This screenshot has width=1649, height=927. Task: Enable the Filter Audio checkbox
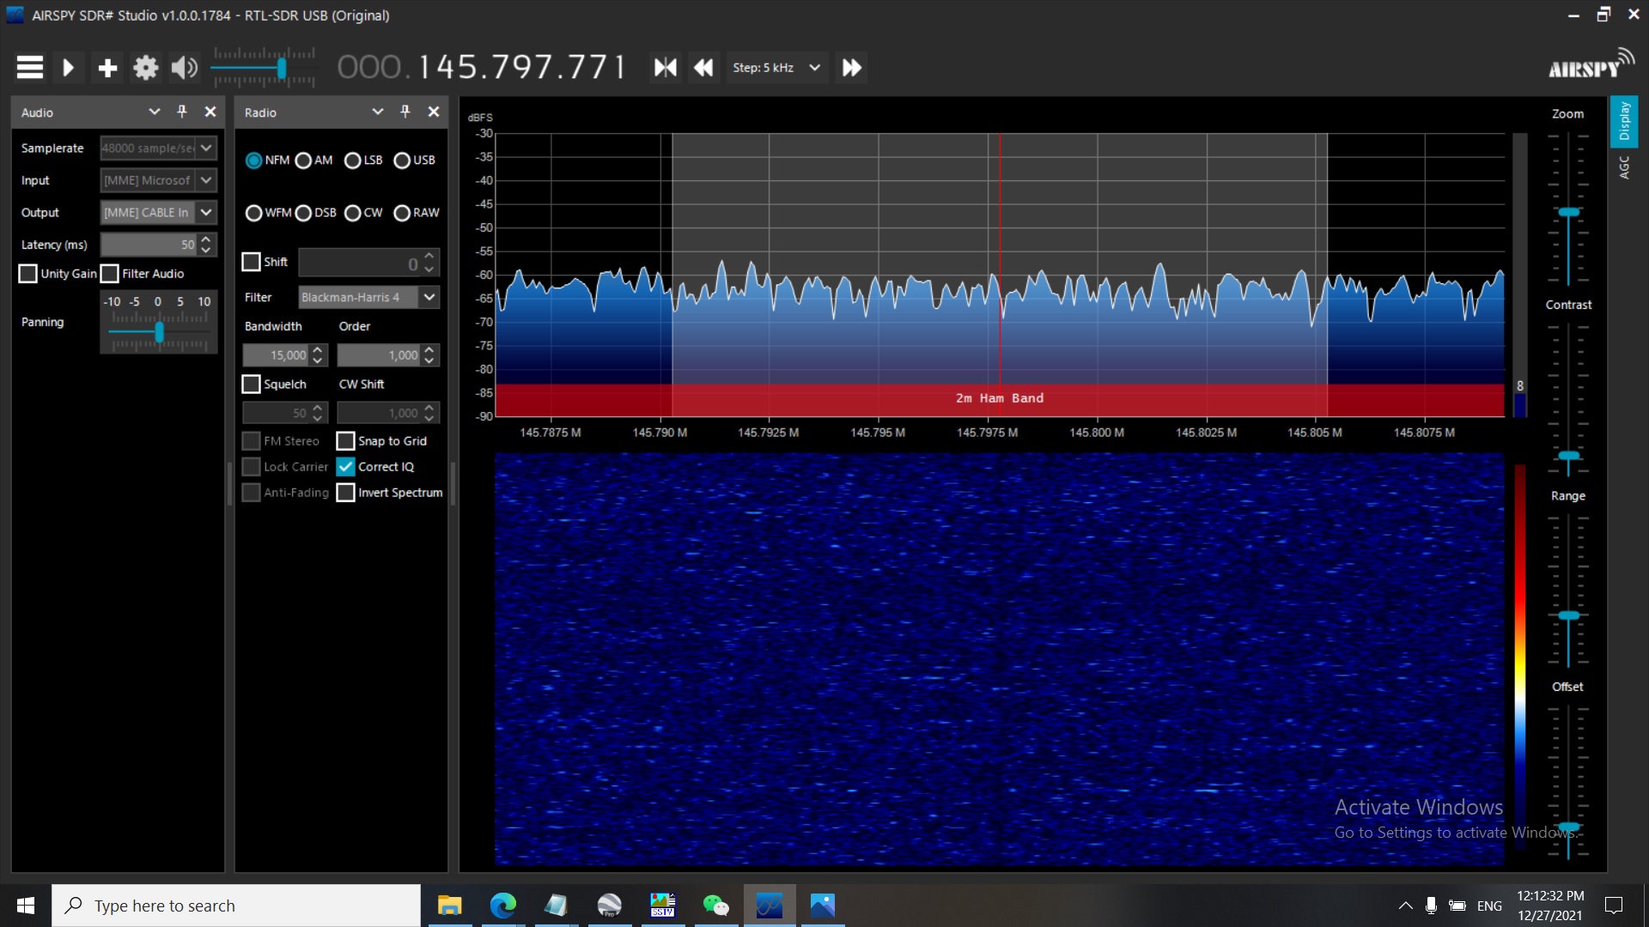110,274
